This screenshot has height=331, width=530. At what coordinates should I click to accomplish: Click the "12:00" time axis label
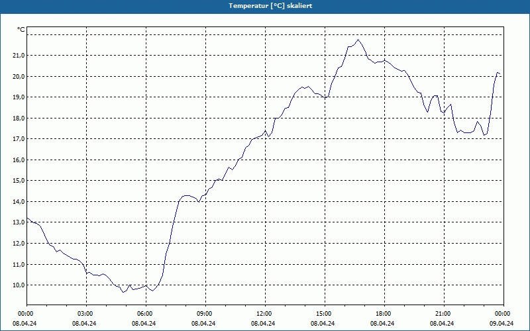click(x=264, y=314)
